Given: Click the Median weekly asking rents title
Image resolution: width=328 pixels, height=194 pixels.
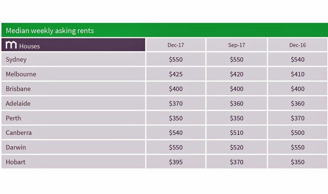Looking at the screenshot, I should [x=50, y=31].
